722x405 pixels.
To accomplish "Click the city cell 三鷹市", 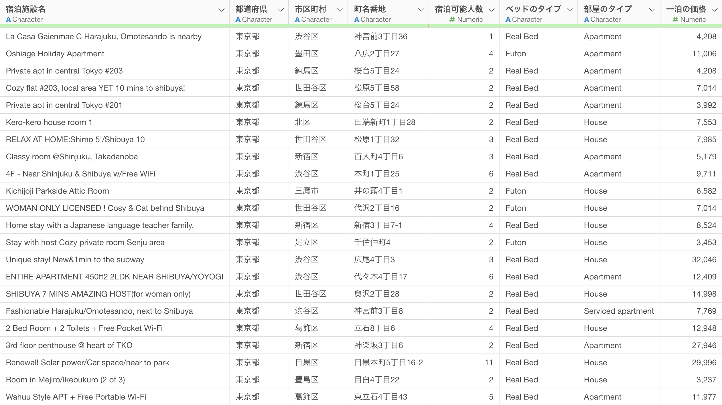I will [x=318, y=191].
